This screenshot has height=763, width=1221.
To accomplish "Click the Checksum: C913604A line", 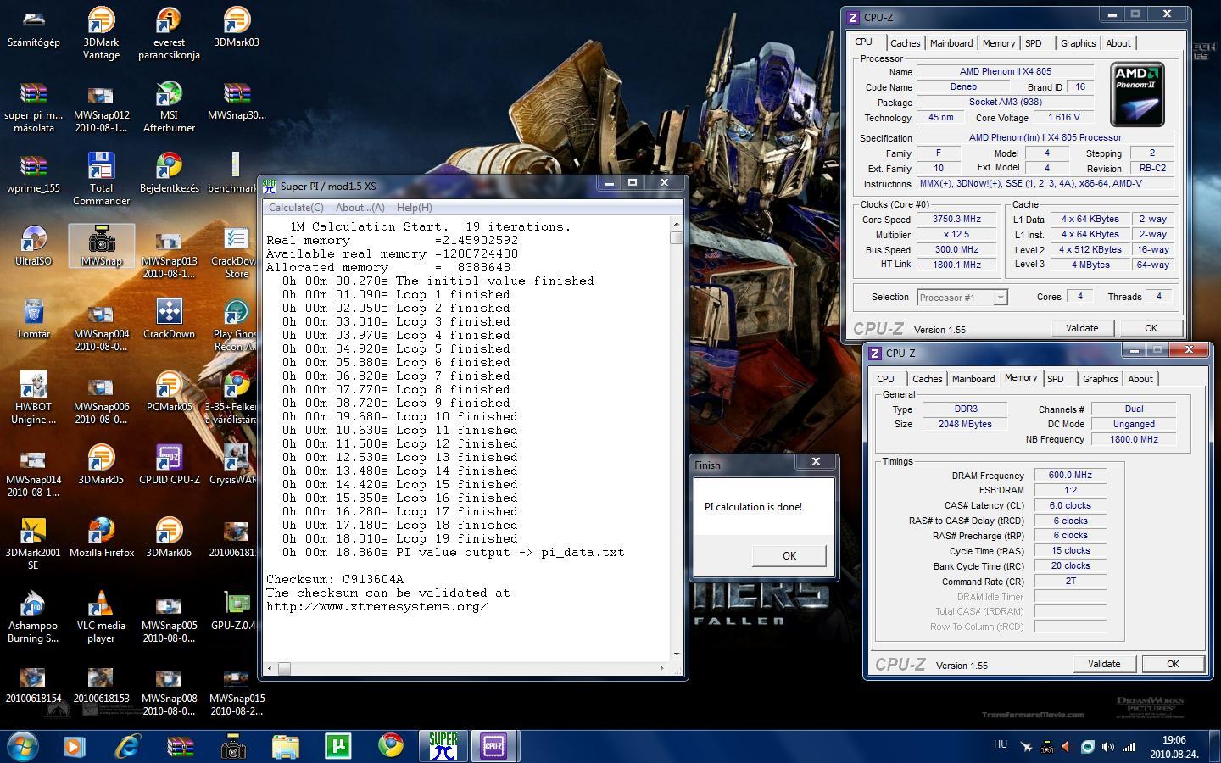I will click(335, 579).
